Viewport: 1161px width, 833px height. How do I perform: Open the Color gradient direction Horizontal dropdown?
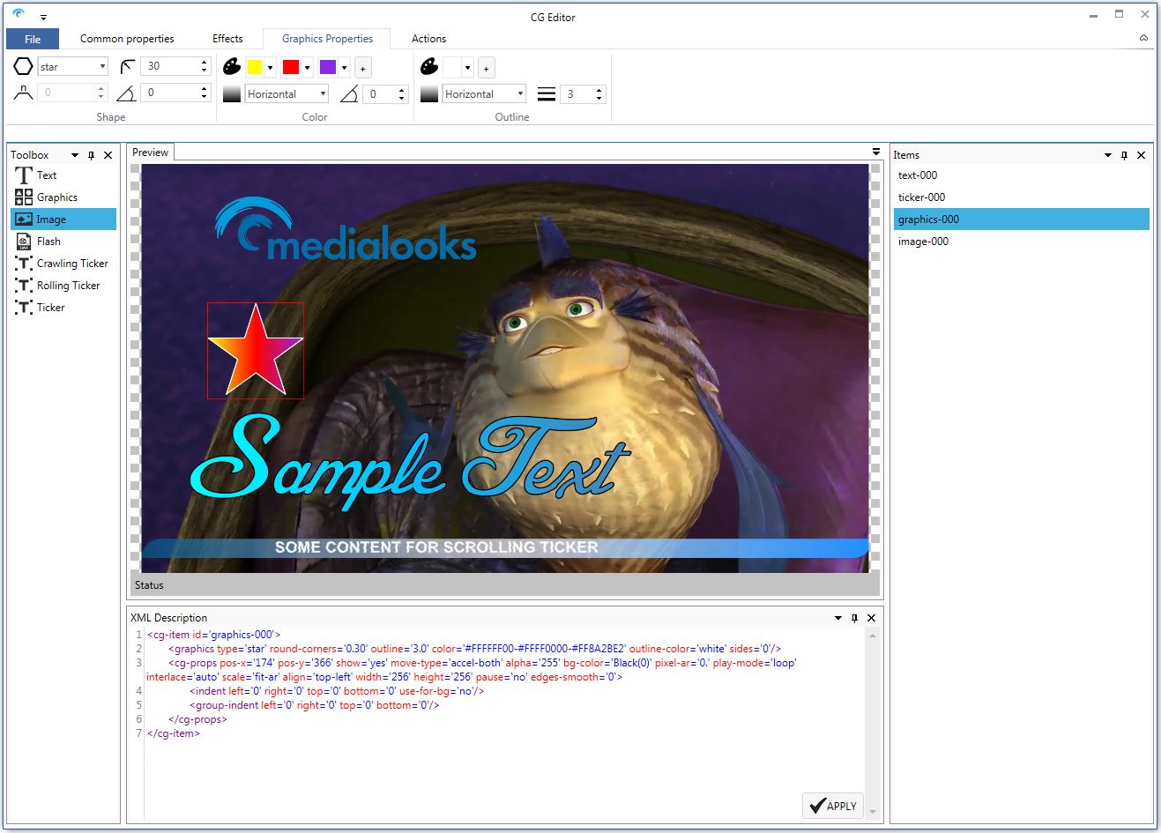pyautogui.click(x=324, y=94)
